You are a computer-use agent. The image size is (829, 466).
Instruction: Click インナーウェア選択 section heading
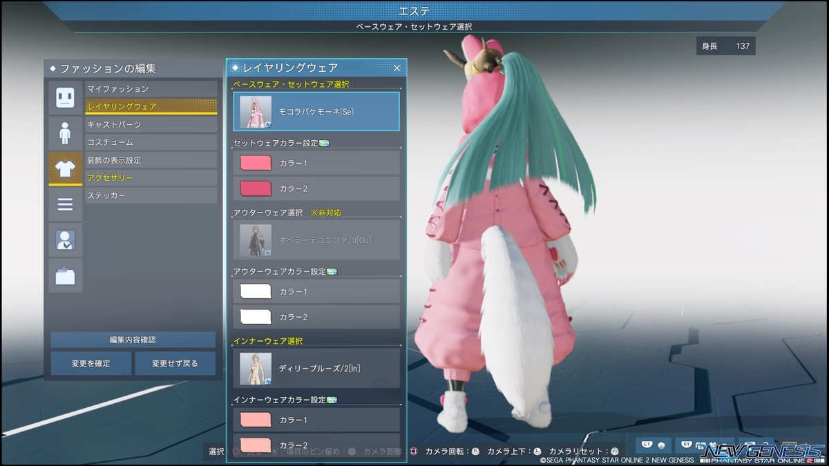[268, 341]
